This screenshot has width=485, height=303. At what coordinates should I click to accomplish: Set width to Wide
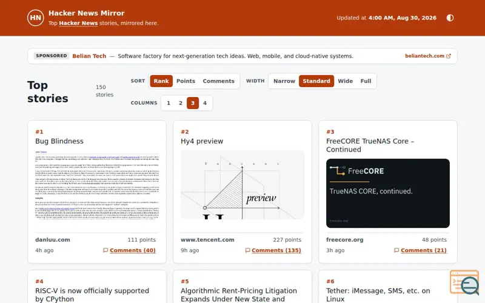[x=345, y=81]
